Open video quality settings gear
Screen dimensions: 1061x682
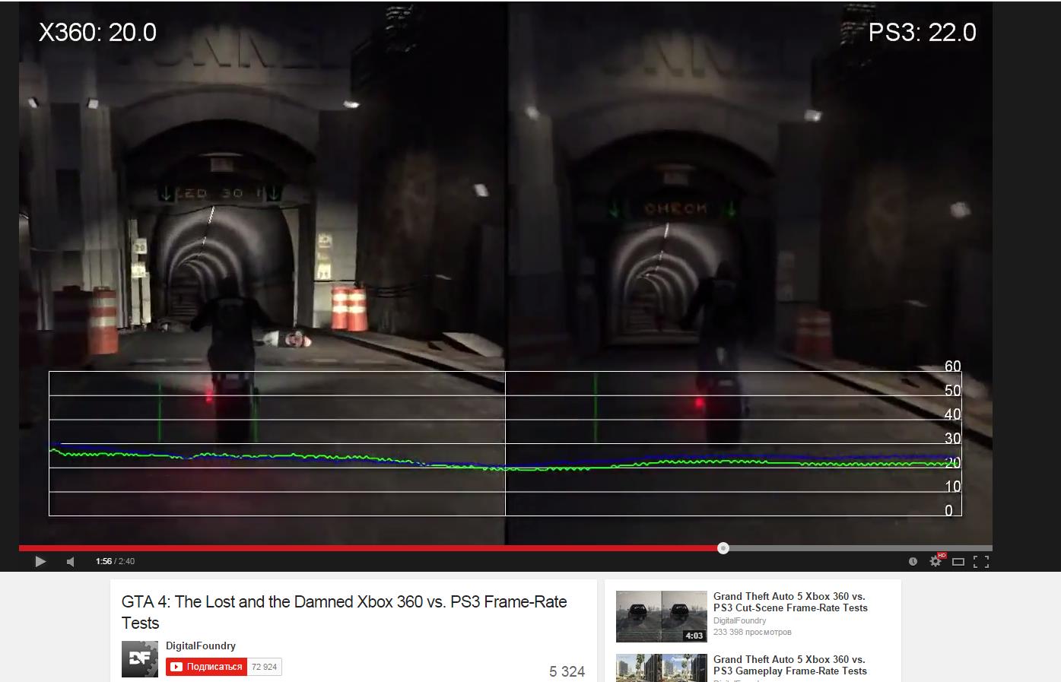[x=936, y=561]
